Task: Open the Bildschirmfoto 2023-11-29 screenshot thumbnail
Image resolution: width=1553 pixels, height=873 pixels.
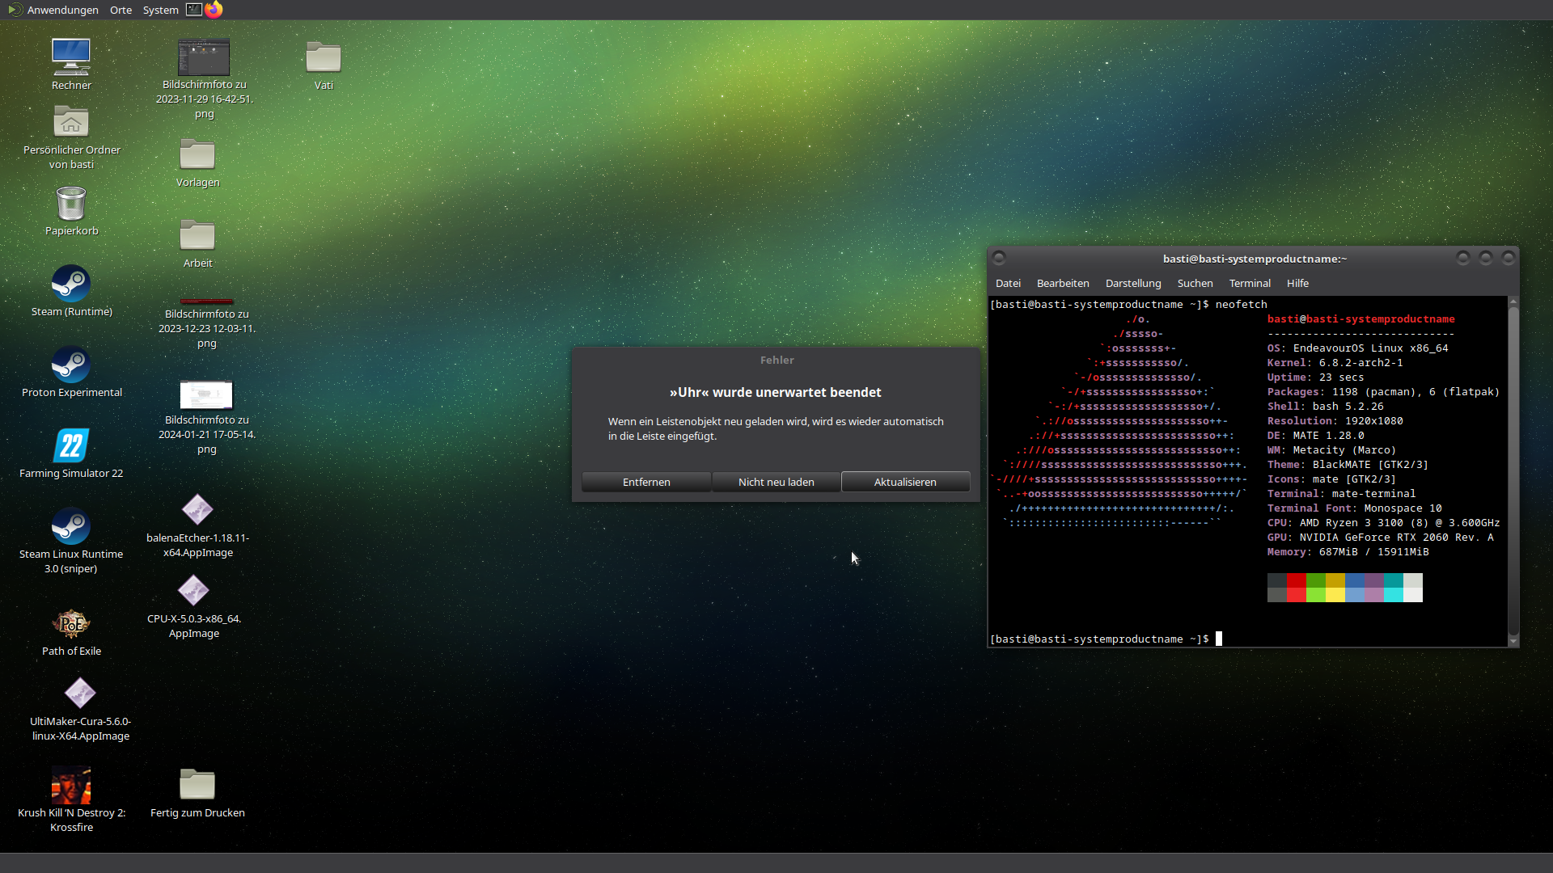Action: coord(204,57)
